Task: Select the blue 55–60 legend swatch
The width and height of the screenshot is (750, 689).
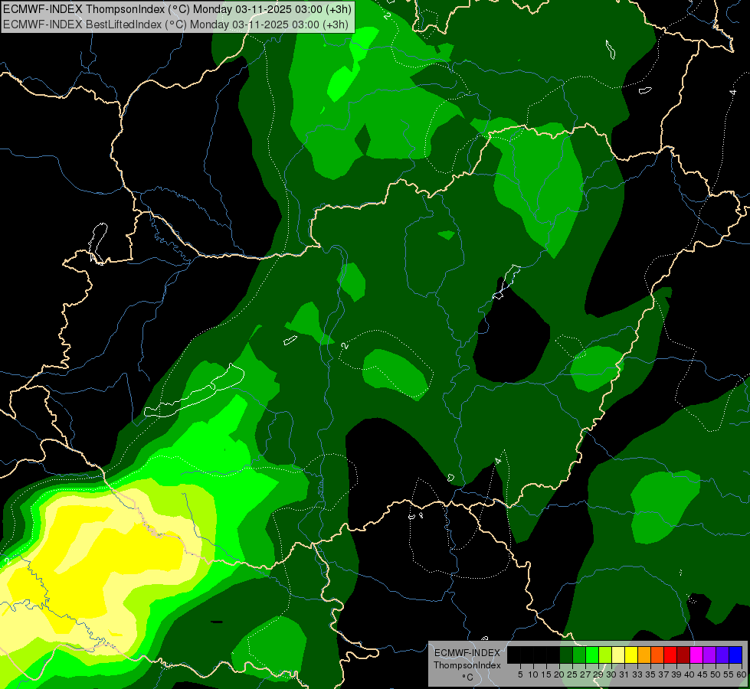Action: pos(735,655)
